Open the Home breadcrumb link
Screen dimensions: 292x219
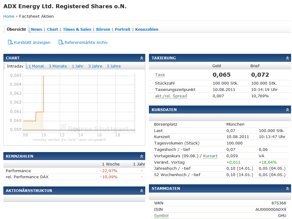click(9, 16)
